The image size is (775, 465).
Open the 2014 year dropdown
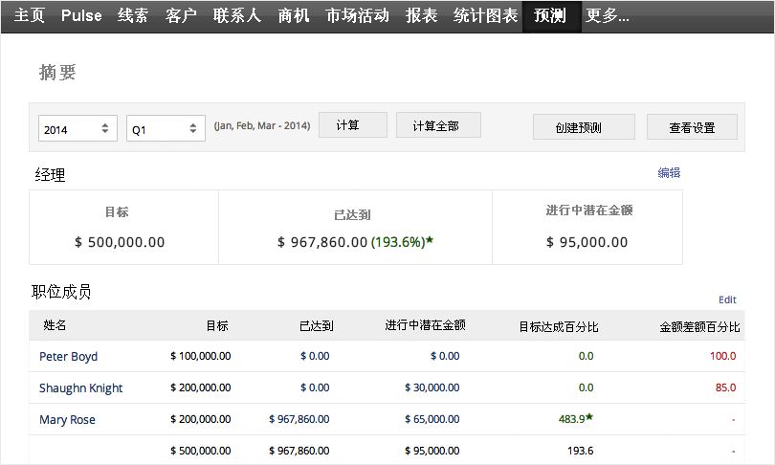coord(77,128)
